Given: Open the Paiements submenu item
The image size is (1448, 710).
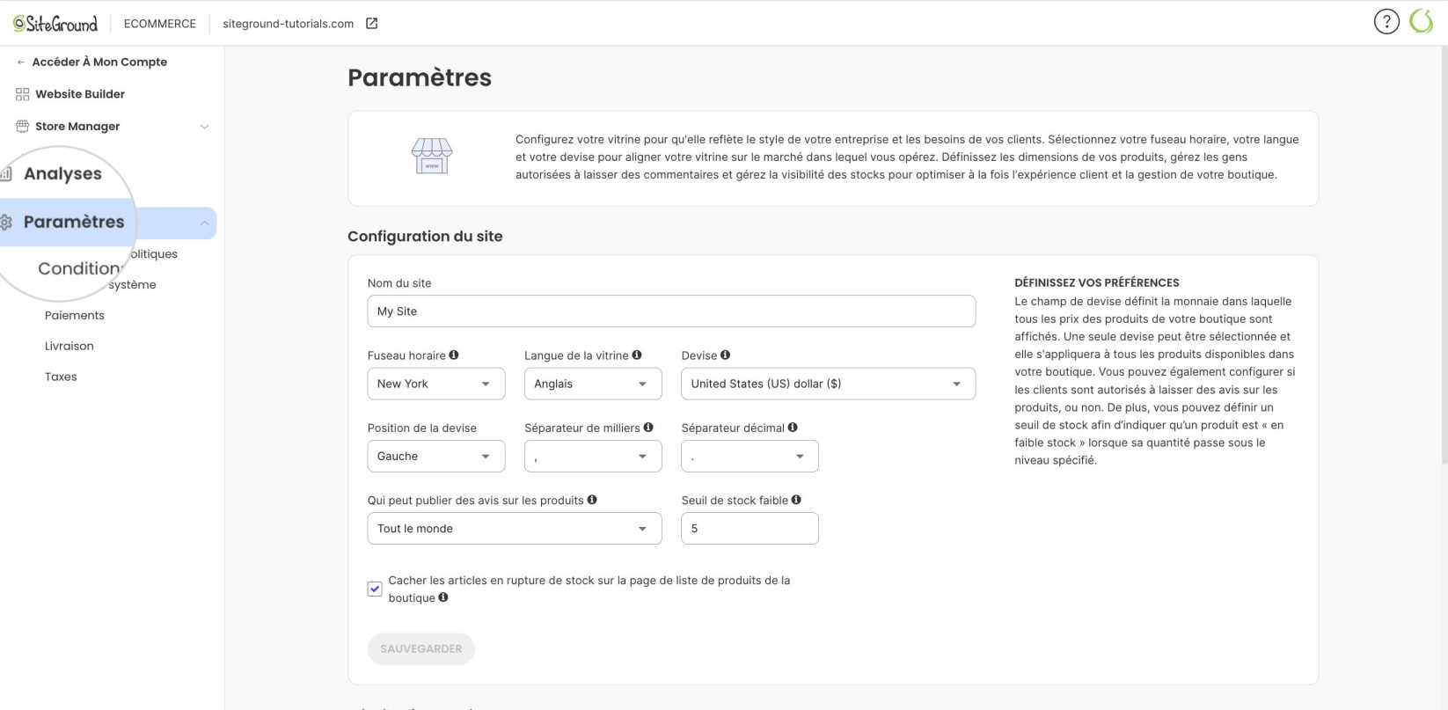Looking at the screenshot, I should [x=75, y=315].
